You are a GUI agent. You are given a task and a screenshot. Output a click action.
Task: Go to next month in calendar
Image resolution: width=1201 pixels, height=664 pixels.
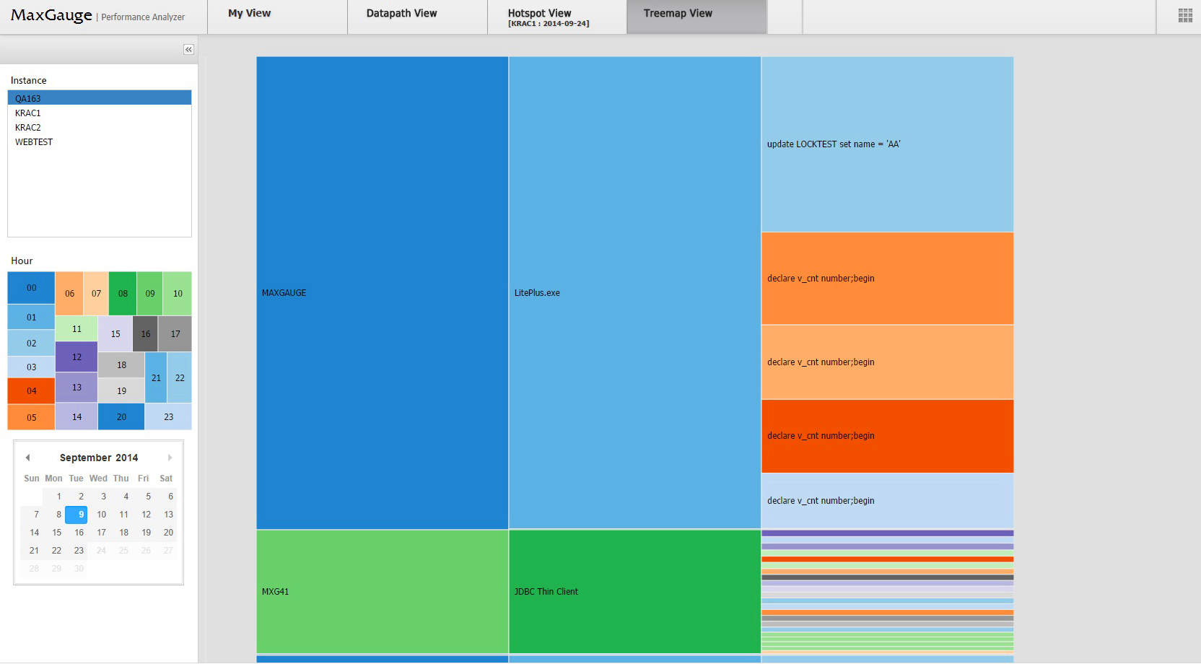click(170, 458)
